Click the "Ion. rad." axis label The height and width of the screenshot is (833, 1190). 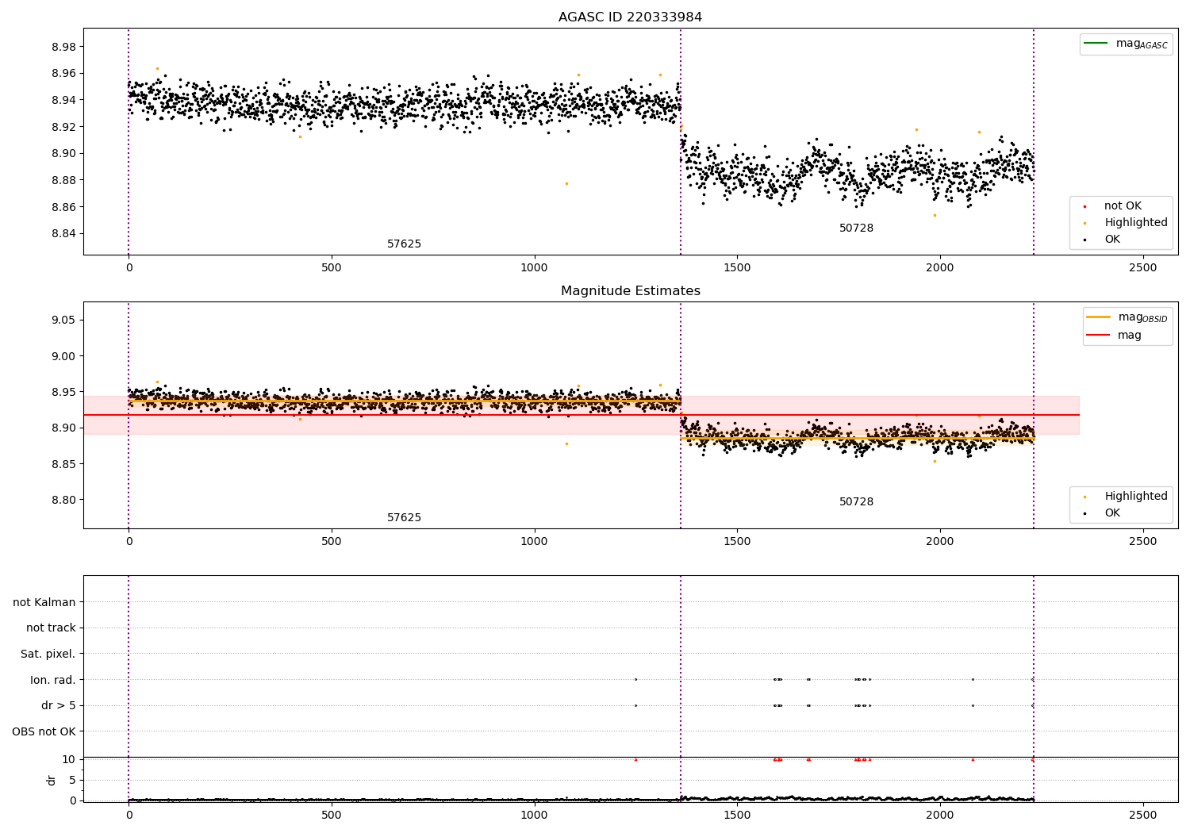53,680
